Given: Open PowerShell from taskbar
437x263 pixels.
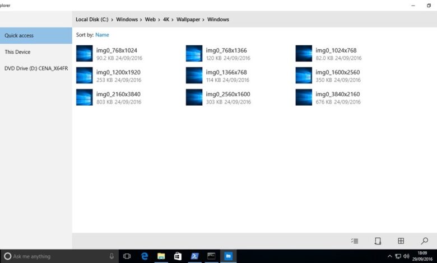Looking at the screenshot, I should coord(194,256).
